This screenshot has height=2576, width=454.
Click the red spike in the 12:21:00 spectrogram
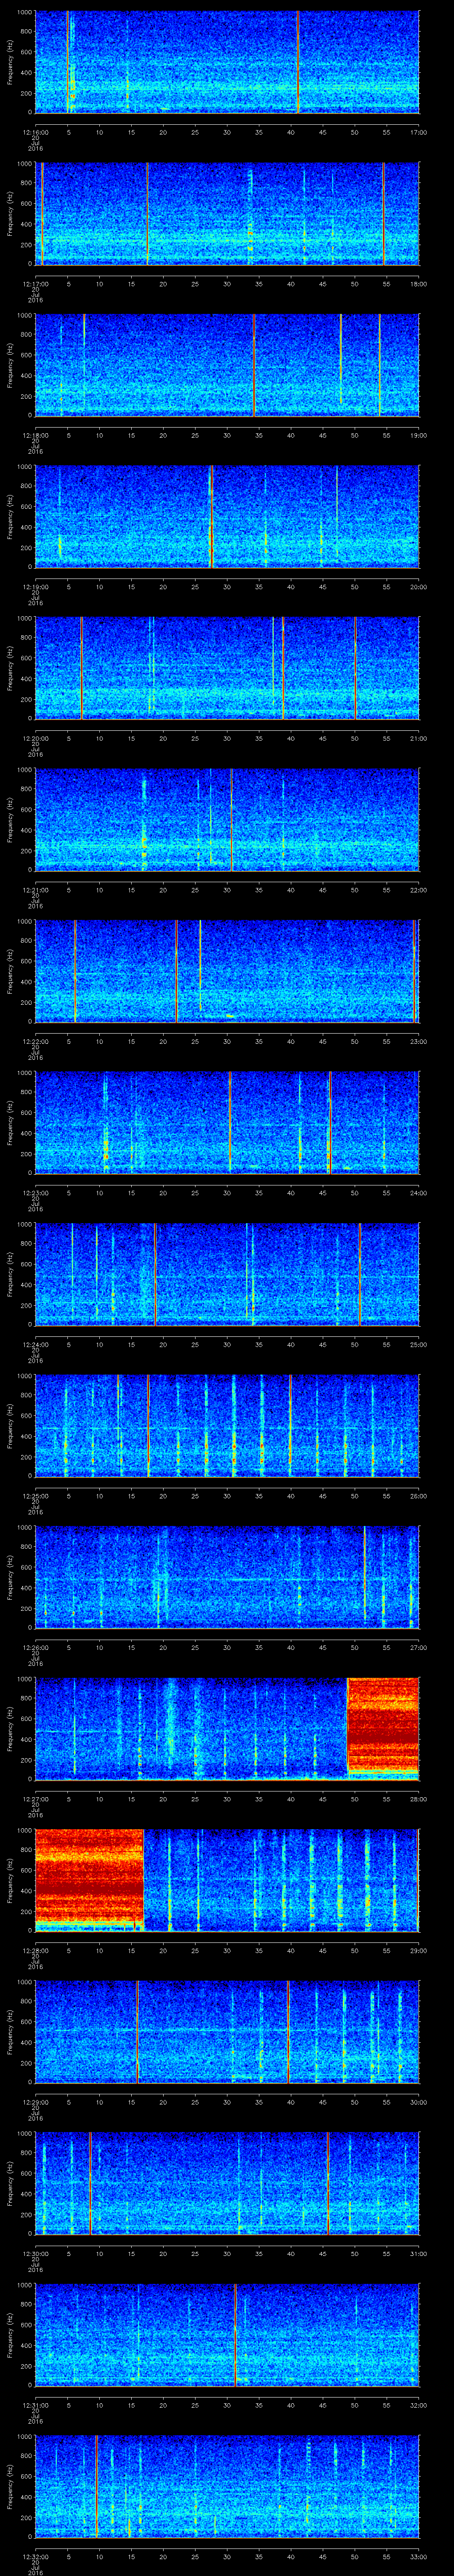click(x=231, y=818)
